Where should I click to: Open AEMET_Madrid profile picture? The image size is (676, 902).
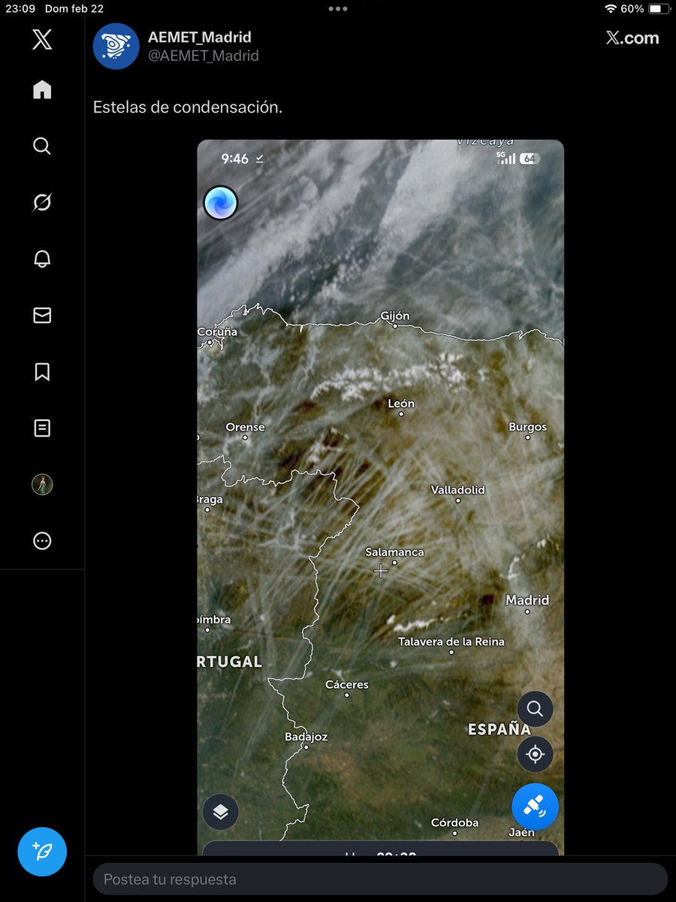116,46
